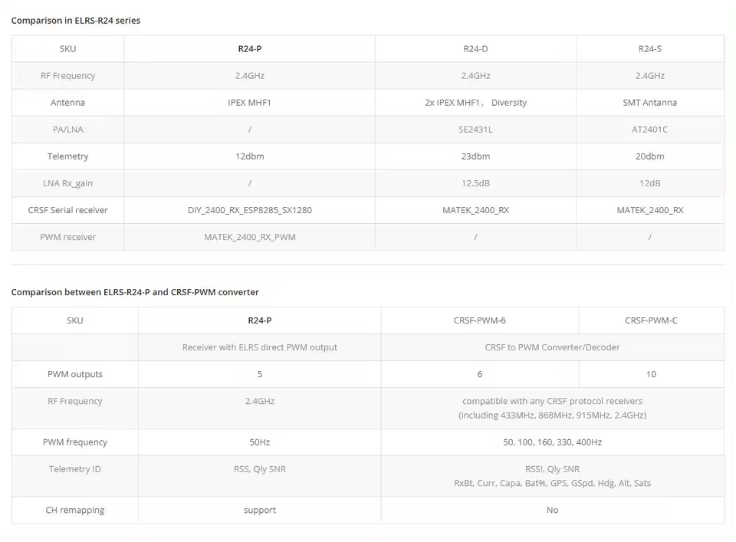Click the "CRSF Serial receiver" row label

68,210
